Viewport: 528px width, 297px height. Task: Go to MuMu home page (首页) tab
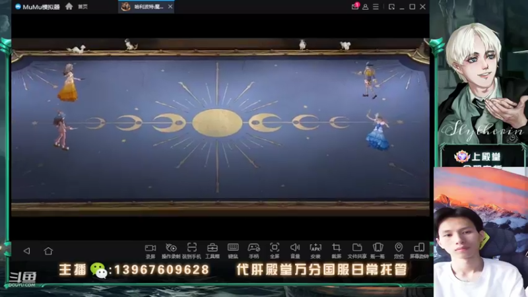(x=77, y=7)
